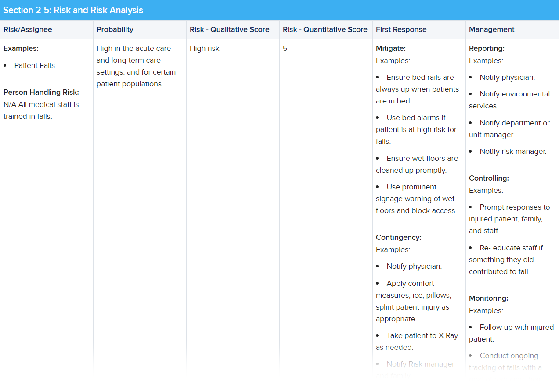The height and width of the screenshot is (381, 559).
Task: Select the quantitative score value 5
Action: (x=285, y=48)
